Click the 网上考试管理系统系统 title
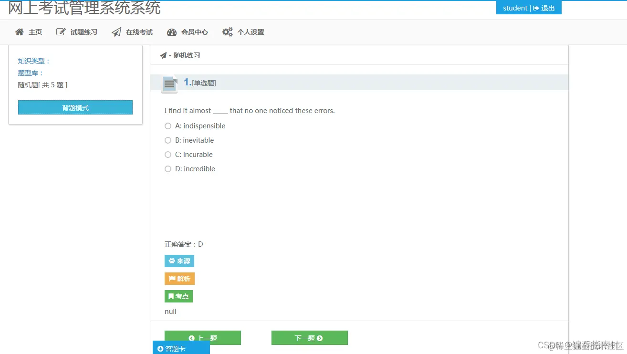 [84, 8]
